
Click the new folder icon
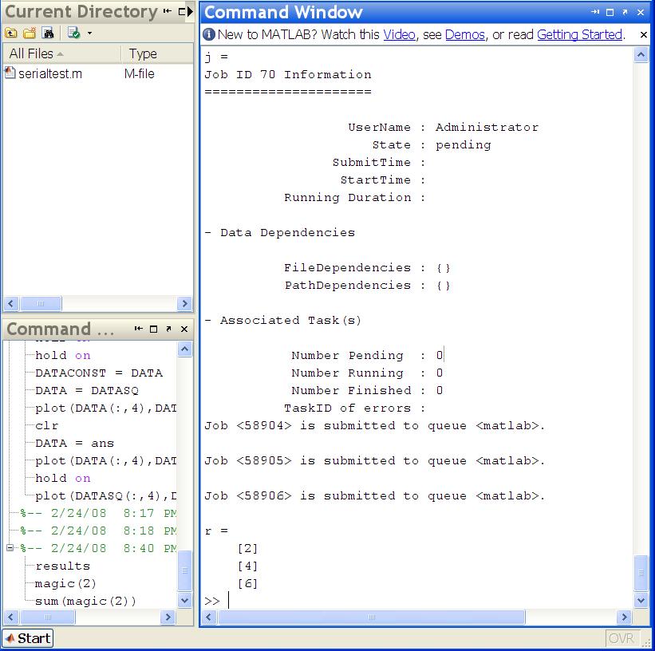[30, 33]
